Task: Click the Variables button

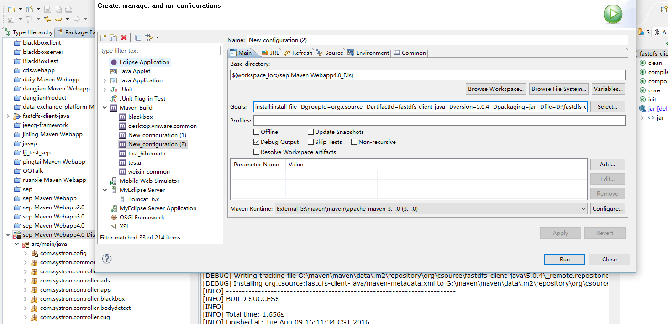Action: pos(608,89)
